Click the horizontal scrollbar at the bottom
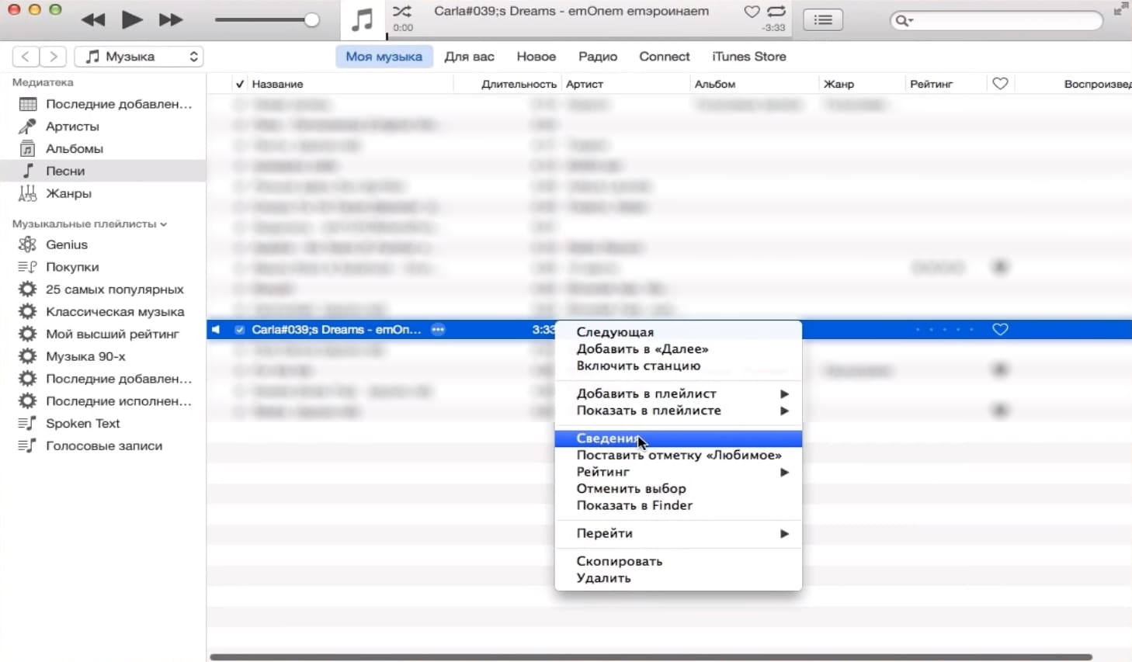This screenshot has height=662, width=1132. [651, 657]
